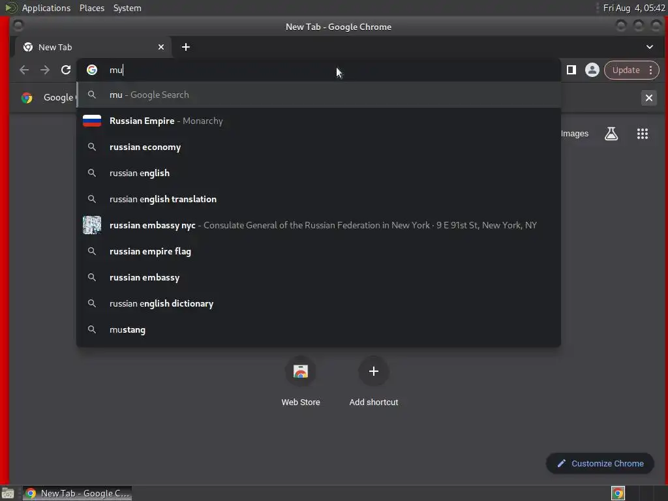Click Chrome icon in bottom-right tray
This screenshot has width=668, height=501.
click(618, 493)
